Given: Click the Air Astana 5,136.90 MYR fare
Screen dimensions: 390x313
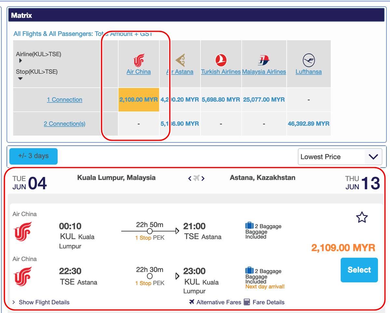Looking at the screenshot, I should (180, 124).
